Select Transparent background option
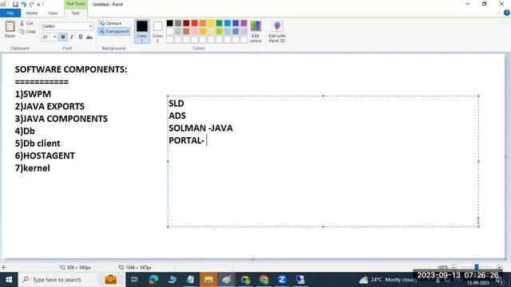 point(113,31)
